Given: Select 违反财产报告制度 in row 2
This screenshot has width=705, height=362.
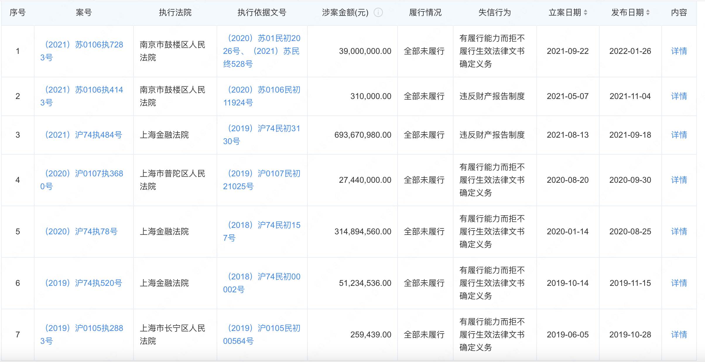Looking at the screenshot, I should pyautogui.click(x=492, y=96).
